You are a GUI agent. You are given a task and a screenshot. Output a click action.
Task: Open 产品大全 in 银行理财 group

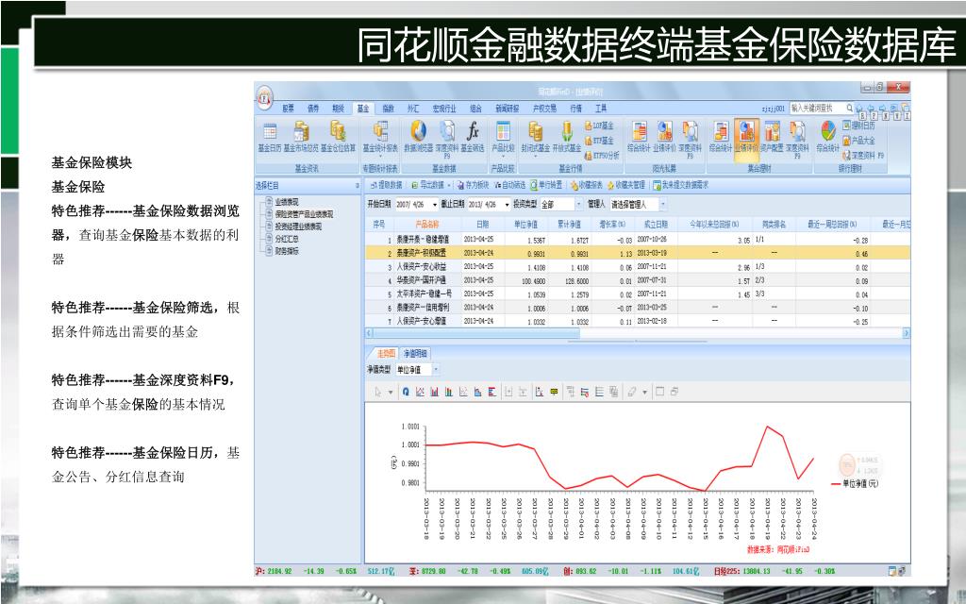pos(858,141)
